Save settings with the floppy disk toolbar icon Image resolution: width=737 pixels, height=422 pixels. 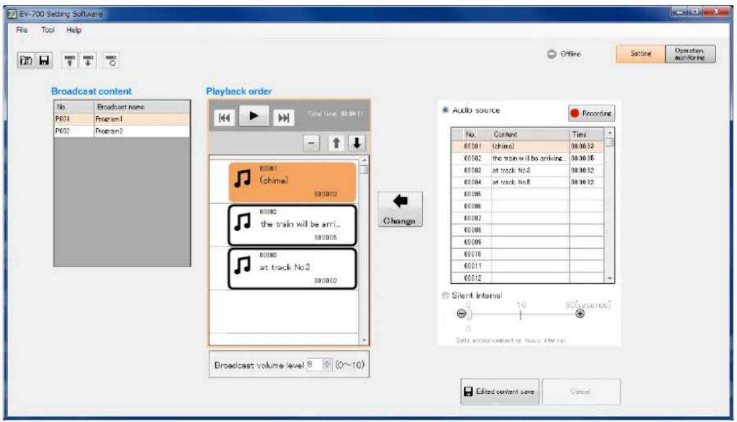(44, 61)
